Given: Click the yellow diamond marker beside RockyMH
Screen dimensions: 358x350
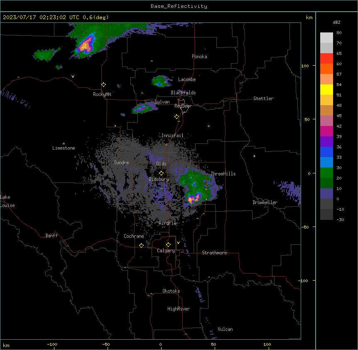Looking at the screenshot, I should [104, 85].
